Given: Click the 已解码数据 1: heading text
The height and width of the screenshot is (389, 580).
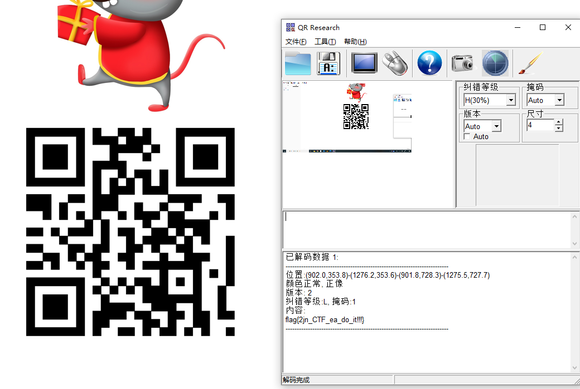Looking at the screenshot, I should 312,257.
